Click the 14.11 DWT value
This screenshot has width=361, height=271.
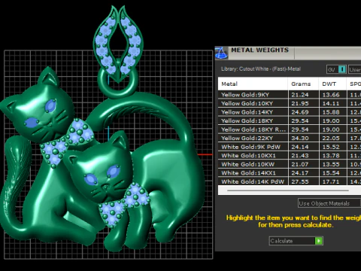331,103
